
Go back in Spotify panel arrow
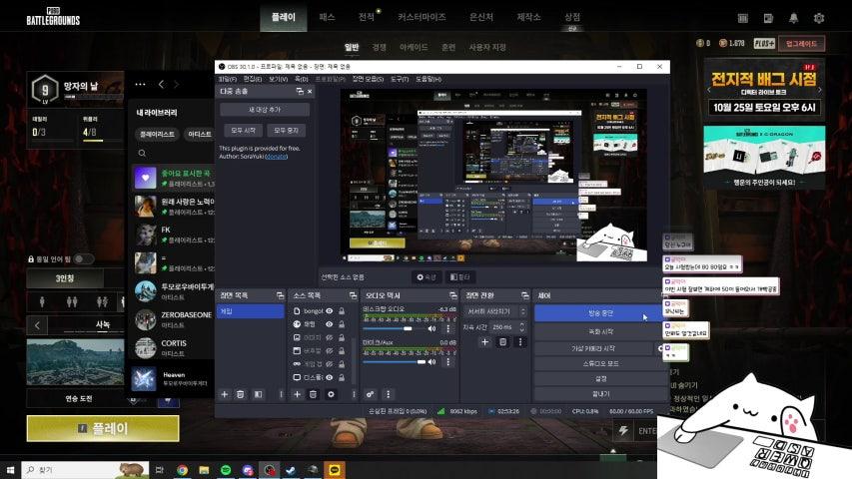(x=161, y=84)
